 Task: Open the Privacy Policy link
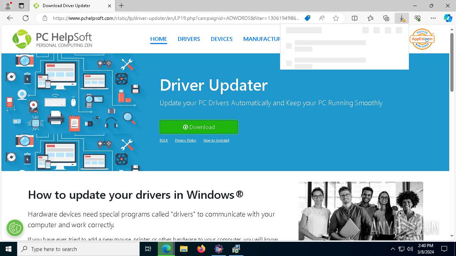point(186,140)
